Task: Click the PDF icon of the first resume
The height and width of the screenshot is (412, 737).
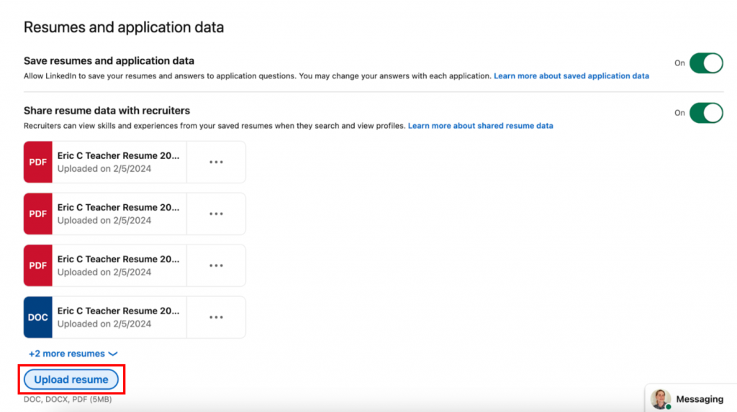Action: tap(38, 162)
